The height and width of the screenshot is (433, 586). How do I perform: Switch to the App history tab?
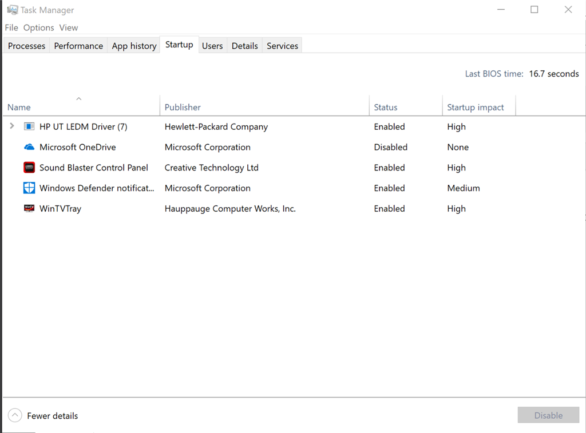(x=134, y=46)
